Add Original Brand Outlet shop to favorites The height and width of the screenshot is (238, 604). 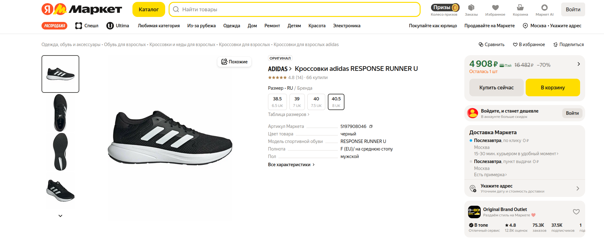point(576,212)
